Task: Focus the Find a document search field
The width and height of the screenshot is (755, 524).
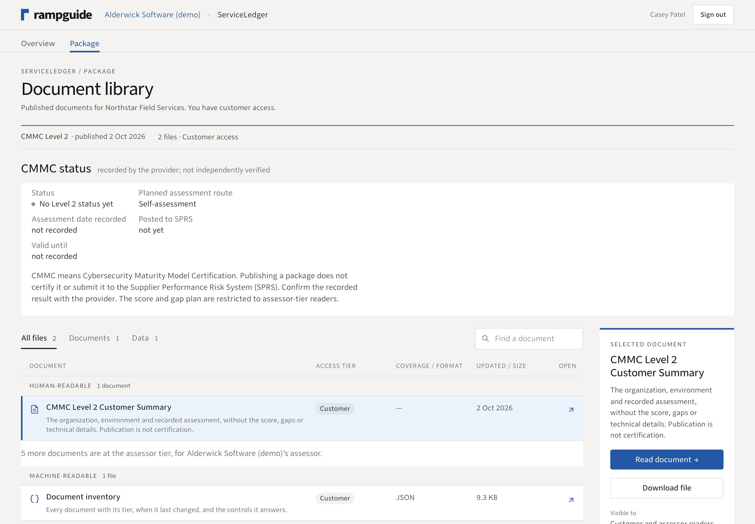Action: 529,339
